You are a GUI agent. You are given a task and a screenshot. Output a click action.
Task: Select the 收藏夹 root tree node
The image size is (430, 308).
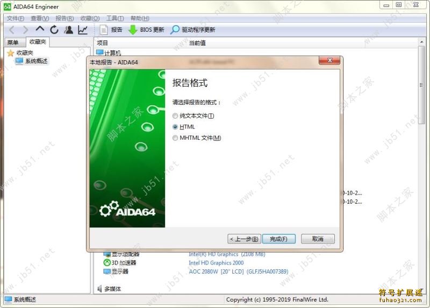tap(24, 53)
